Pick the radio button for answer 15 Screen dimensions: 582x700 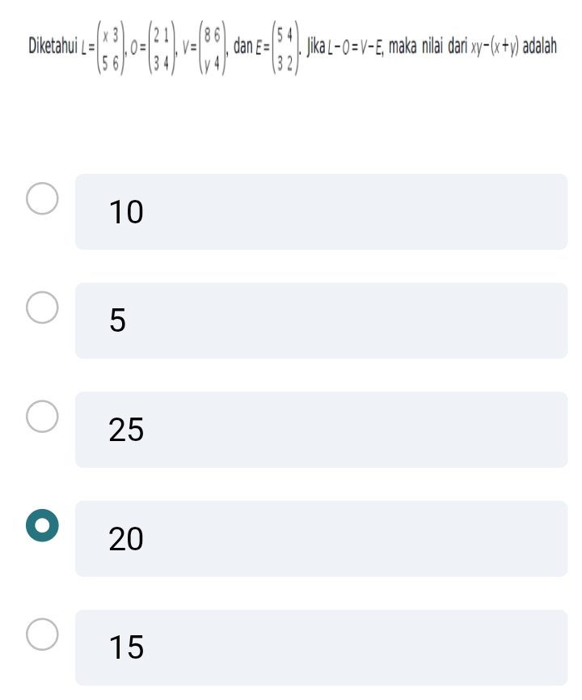point(42,634)
